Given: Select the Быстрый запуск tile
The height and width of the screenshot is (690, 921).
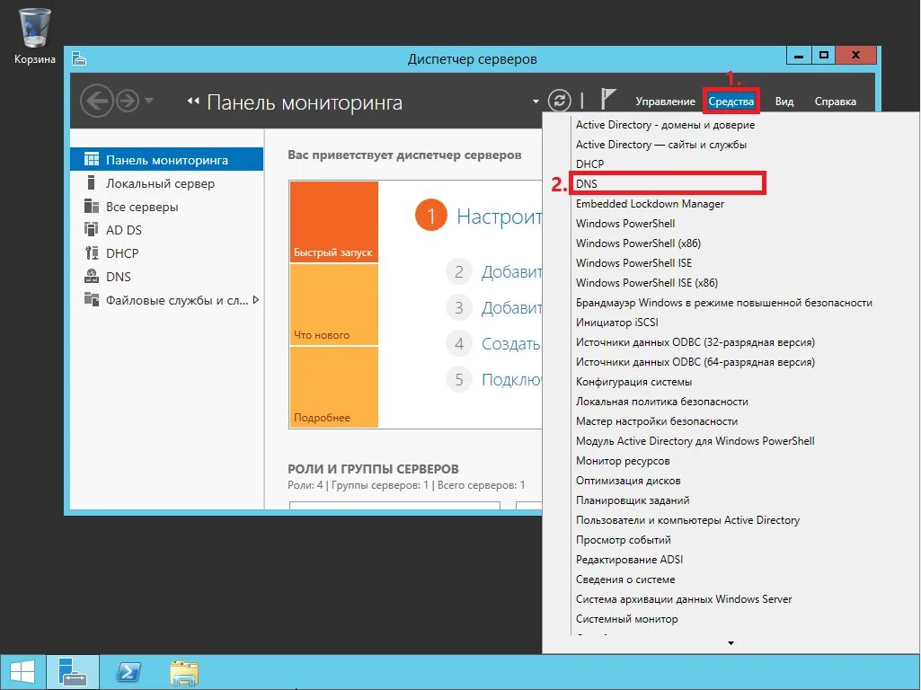Looking at the screenshot, I should pyautogui.click(x=333, y=221).
